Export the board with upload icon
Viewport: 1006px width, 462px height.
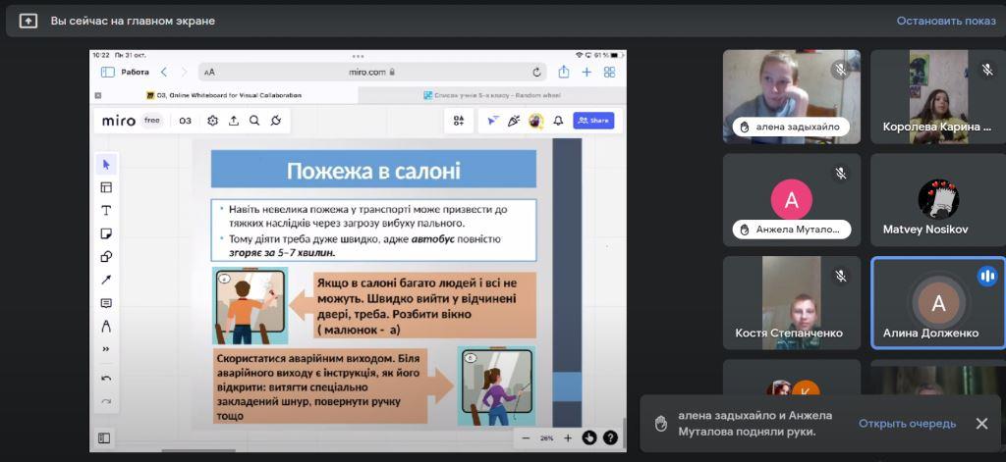[234, 121]
